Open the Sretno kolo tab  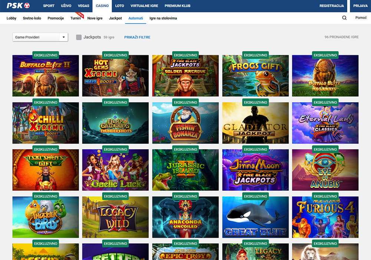point(32,18)
